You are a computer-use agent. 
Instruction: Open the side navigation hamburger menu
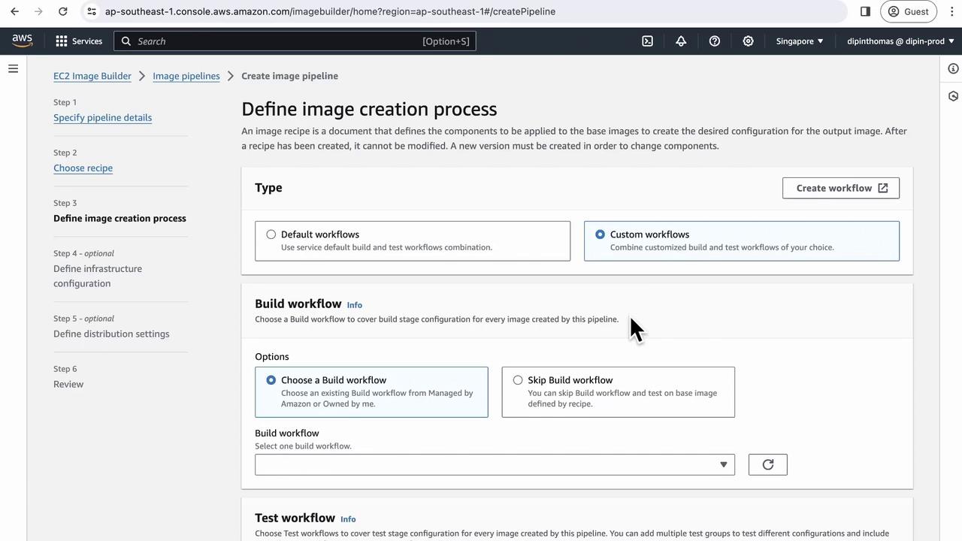(x=13, y=69)
